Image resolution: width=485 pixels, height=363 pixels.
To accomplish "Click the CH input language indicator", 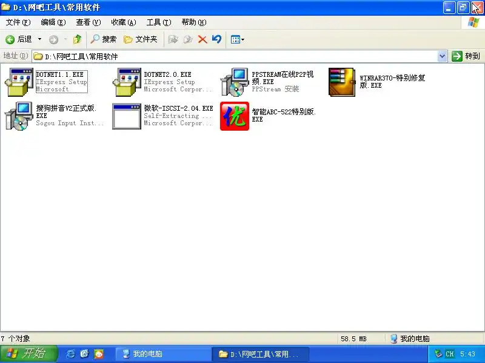I will pyautogui.click(x=450, y=354).
